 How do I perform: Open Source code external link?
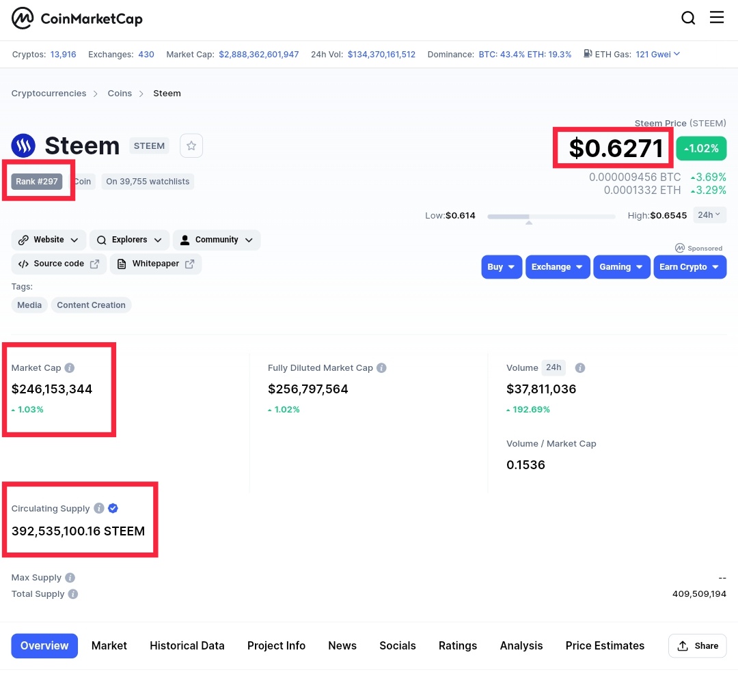[x=59, y=264]
